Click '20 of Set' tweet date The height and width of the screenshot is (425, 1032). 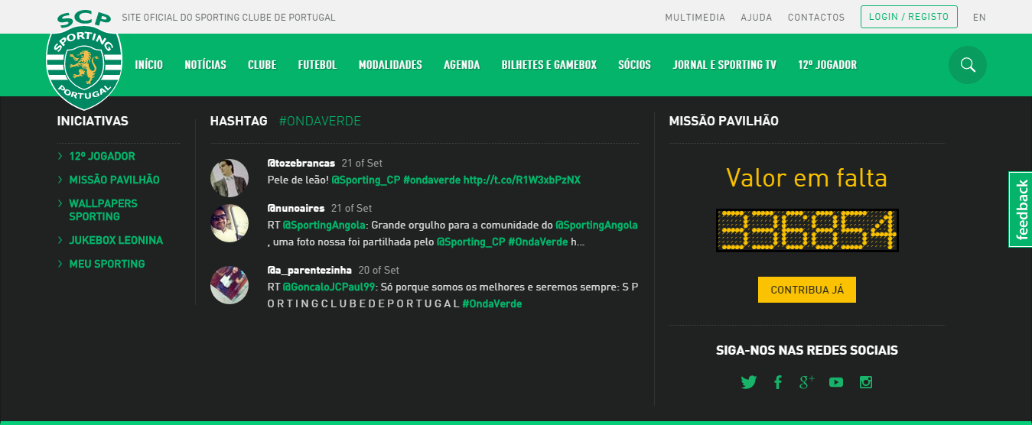(379, 271)
